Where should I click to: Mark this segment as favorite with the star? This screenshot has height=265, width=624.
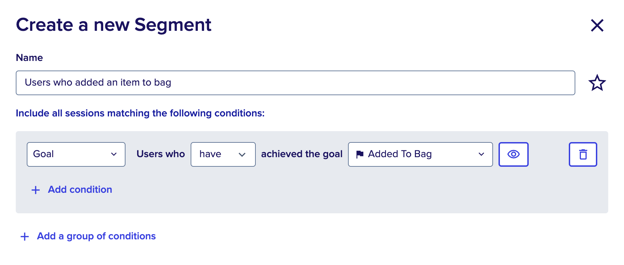pos(597,83)
